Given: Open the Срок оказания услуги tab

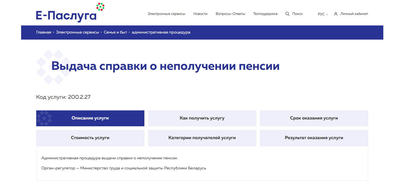Looking at the screenshot, I should pyautogui.click(x=314, y=118).
